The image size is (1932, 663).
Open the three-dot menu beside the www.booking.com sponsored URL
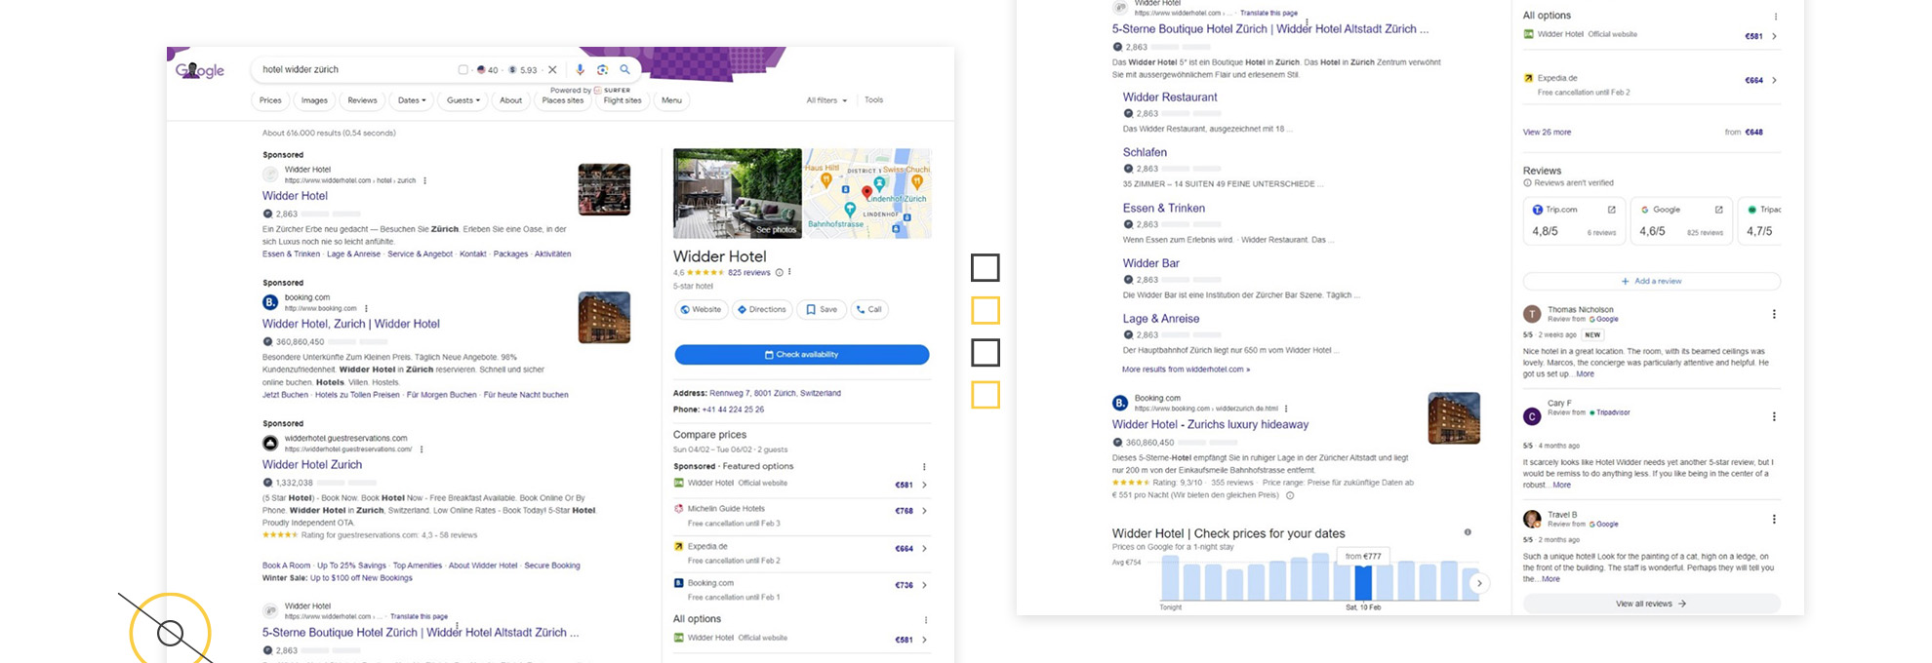click(366, 308)
